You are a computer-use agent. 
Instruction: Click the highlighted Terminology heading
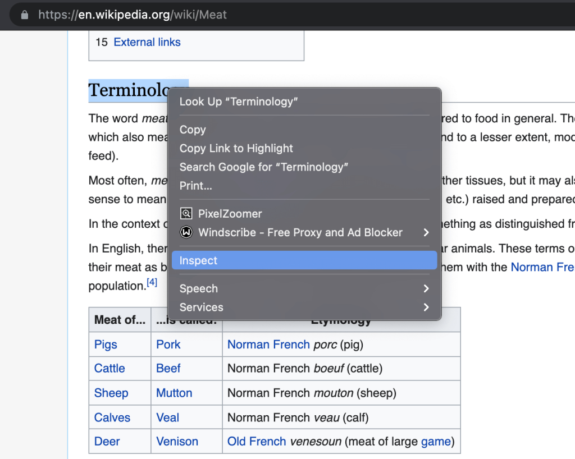pyautogui.click(x=128, y=90)
